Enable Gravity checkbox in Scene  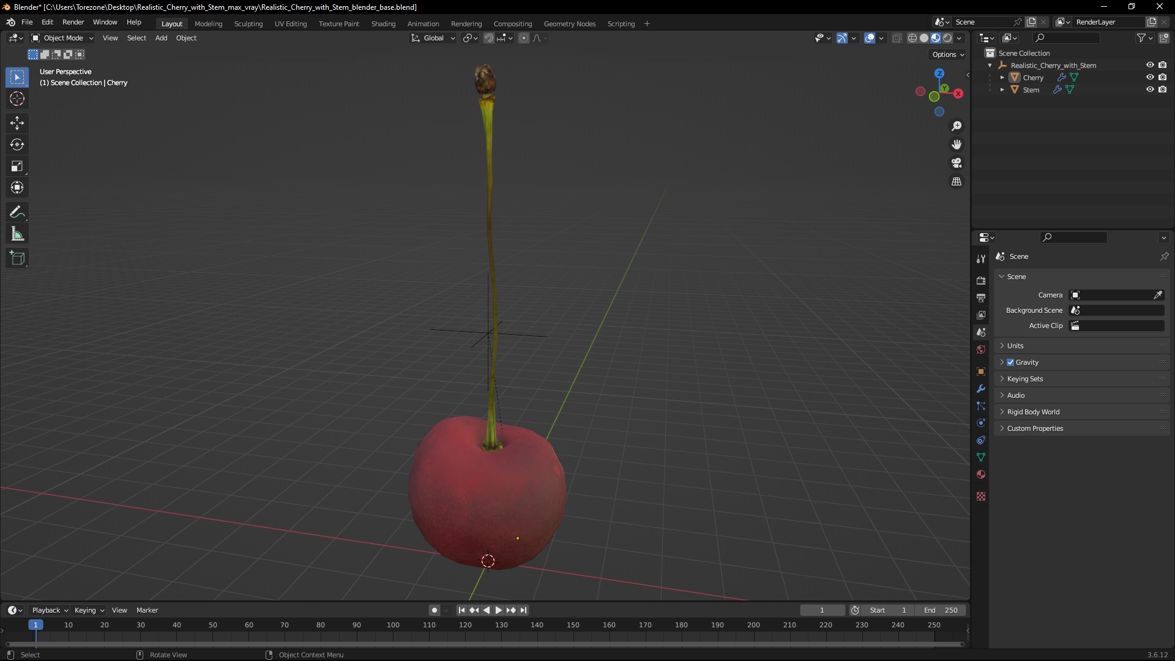[x=1010, y=362]
